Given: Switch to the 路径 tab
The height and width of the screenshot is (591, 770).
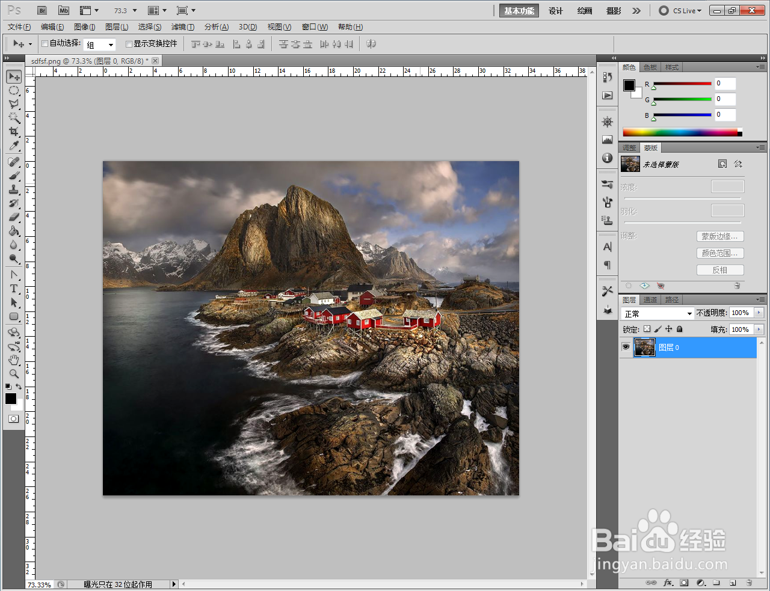Looking at the screenshot, I should coord(672,299).
